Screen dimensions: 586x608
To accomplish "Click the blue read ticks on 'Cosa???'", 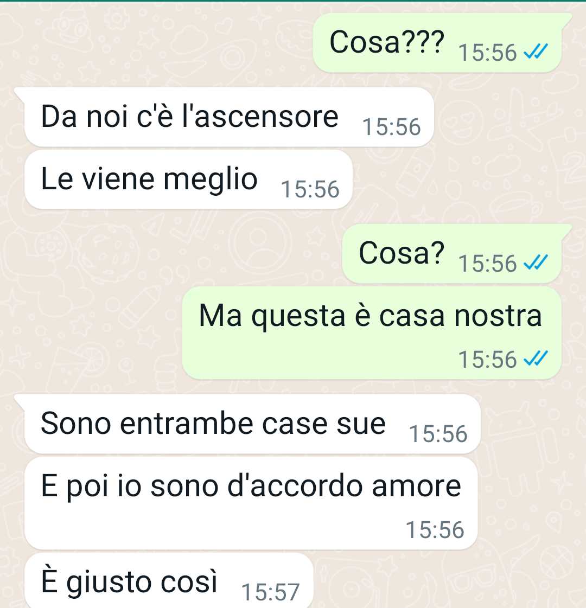I will pyautogui.click(x=536, y=52).
